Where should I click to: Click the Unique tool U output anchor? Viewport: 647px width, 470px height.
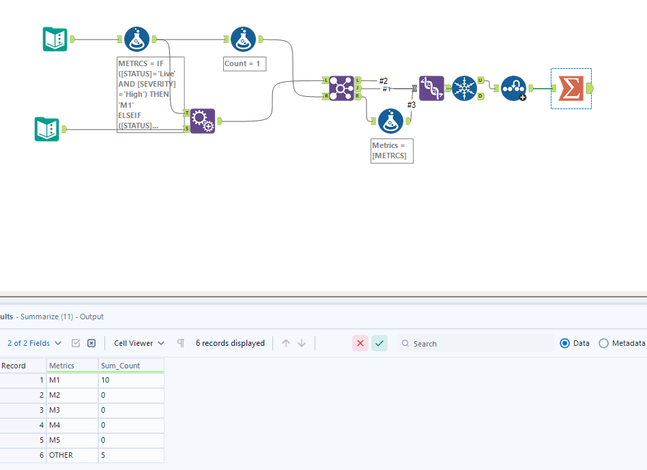(480, 80)
